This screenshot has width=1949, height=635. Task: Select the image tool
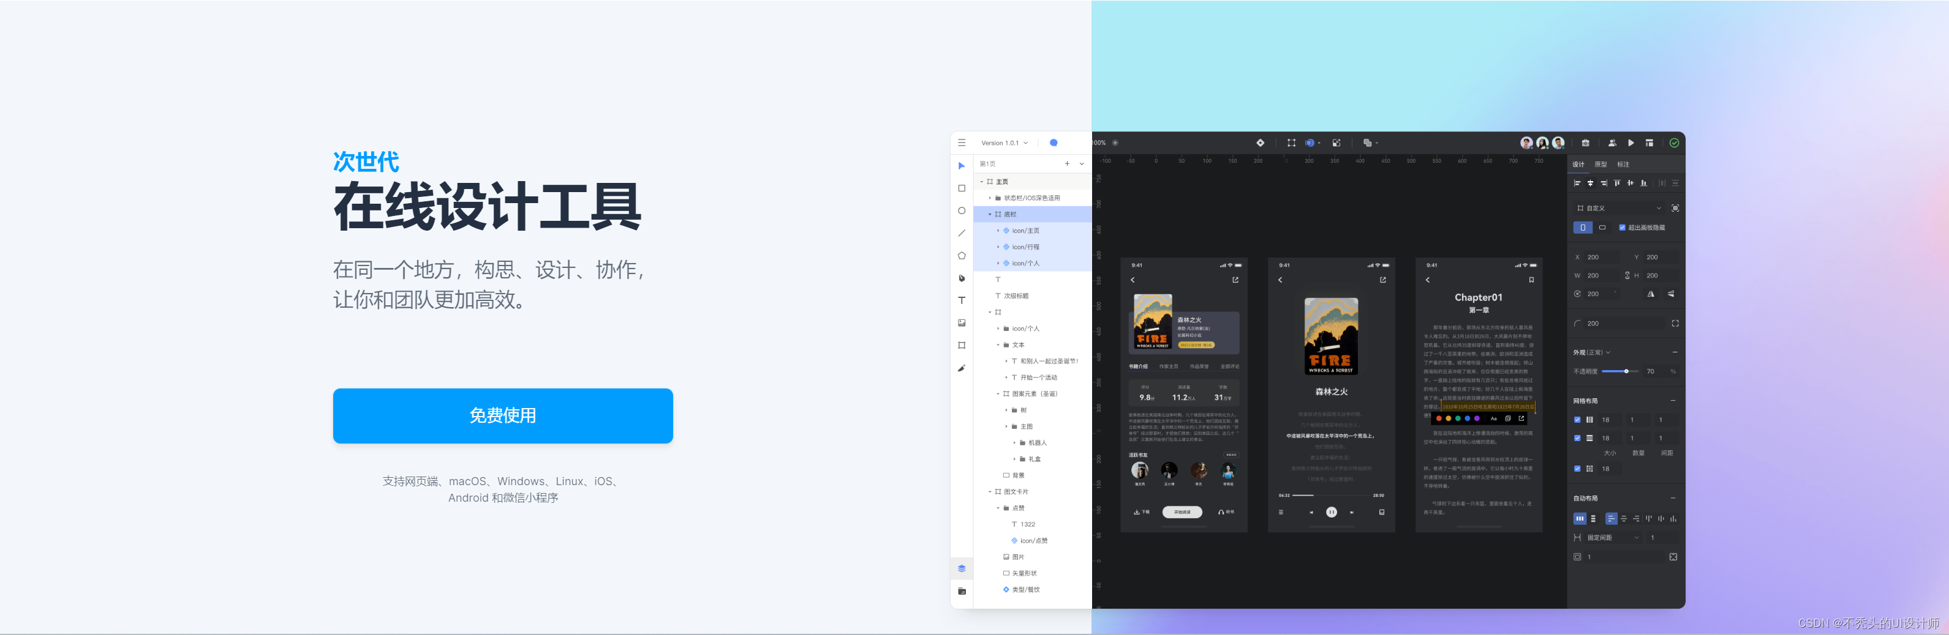coord(962,323)
